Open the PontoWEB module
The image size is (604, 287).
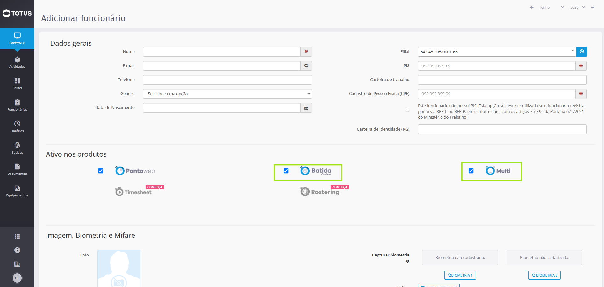[x=17, y=38]
